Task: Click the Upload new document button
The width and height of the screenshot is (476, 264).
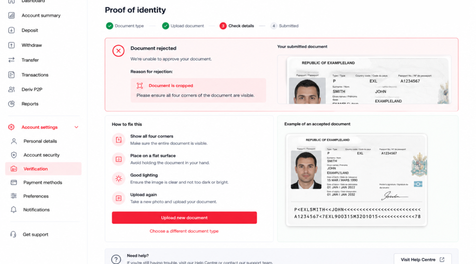Action: tap(184, 218)
